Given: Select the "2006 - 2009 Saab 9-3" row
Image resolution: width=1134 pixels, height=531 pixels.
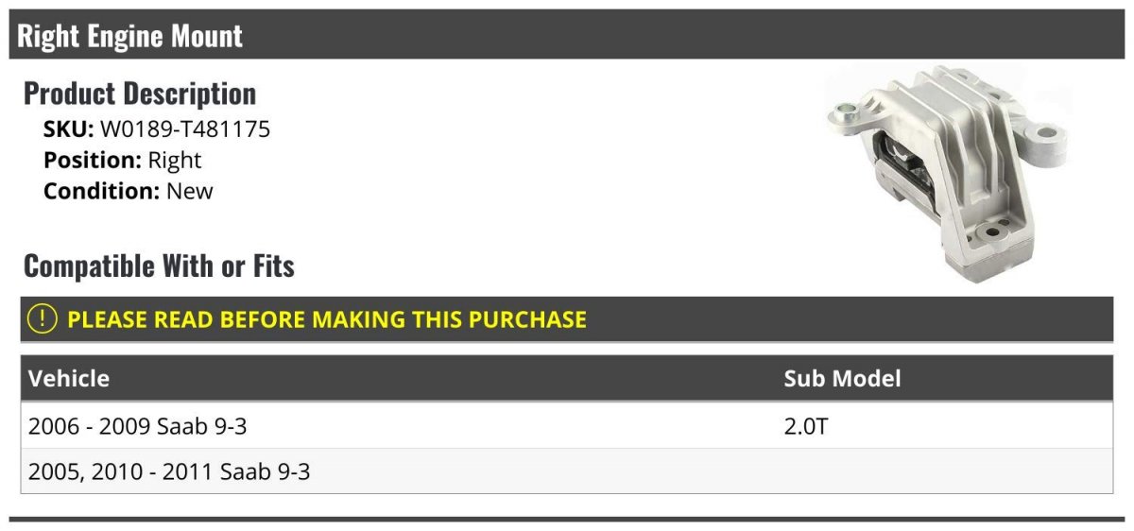Looking at the screenshot, I should tap(138, 426).
